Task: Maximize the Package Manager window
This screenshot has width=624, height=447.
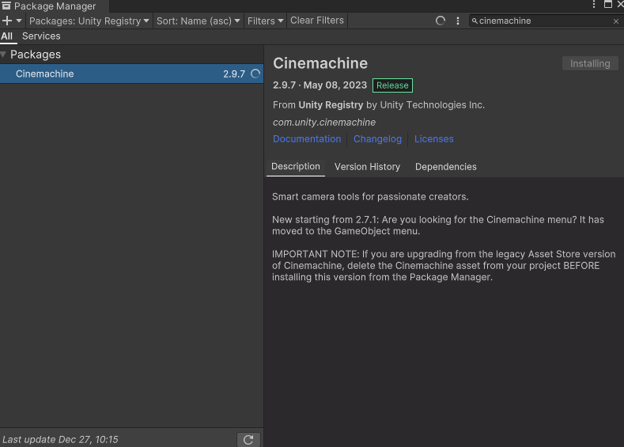Action: click(x=608, y=4)
